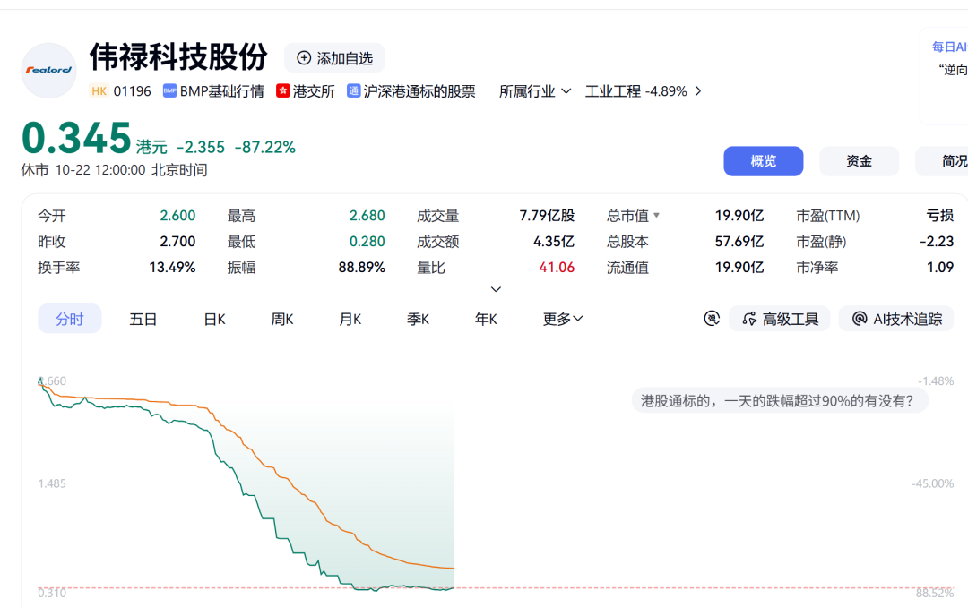
Task: Open the 高级工具 button
Action: pos(780,319)
